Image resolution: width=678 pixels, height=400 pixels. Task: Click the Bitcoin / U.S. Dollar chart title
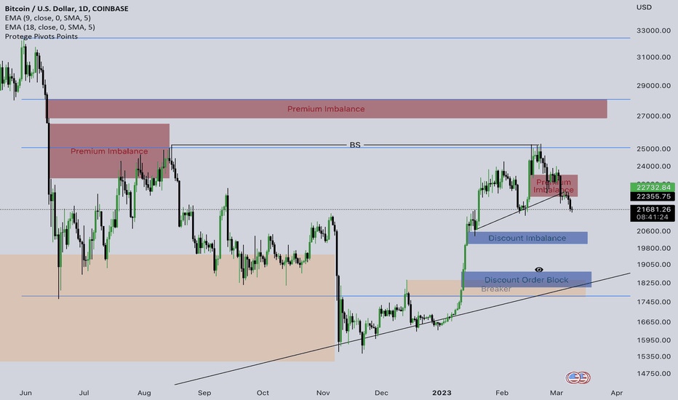67,8
